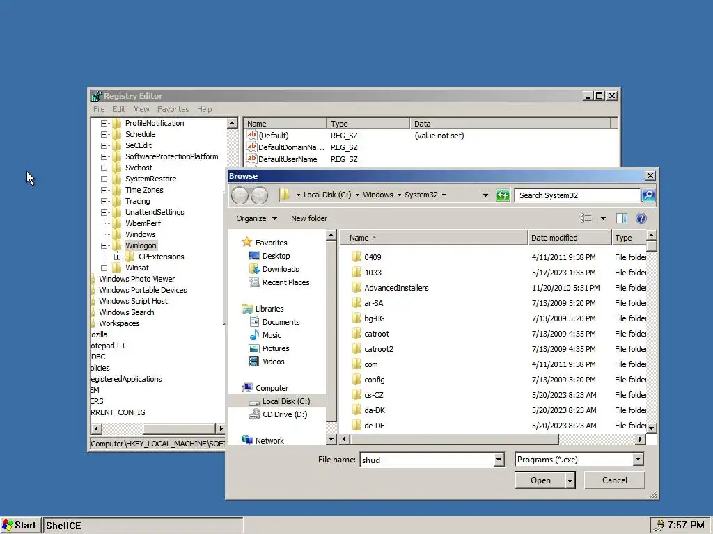Image resolution: width=713 pixels, height=534 pixels.
Task: Select the (Default) registry value
Action: point(273,136)
